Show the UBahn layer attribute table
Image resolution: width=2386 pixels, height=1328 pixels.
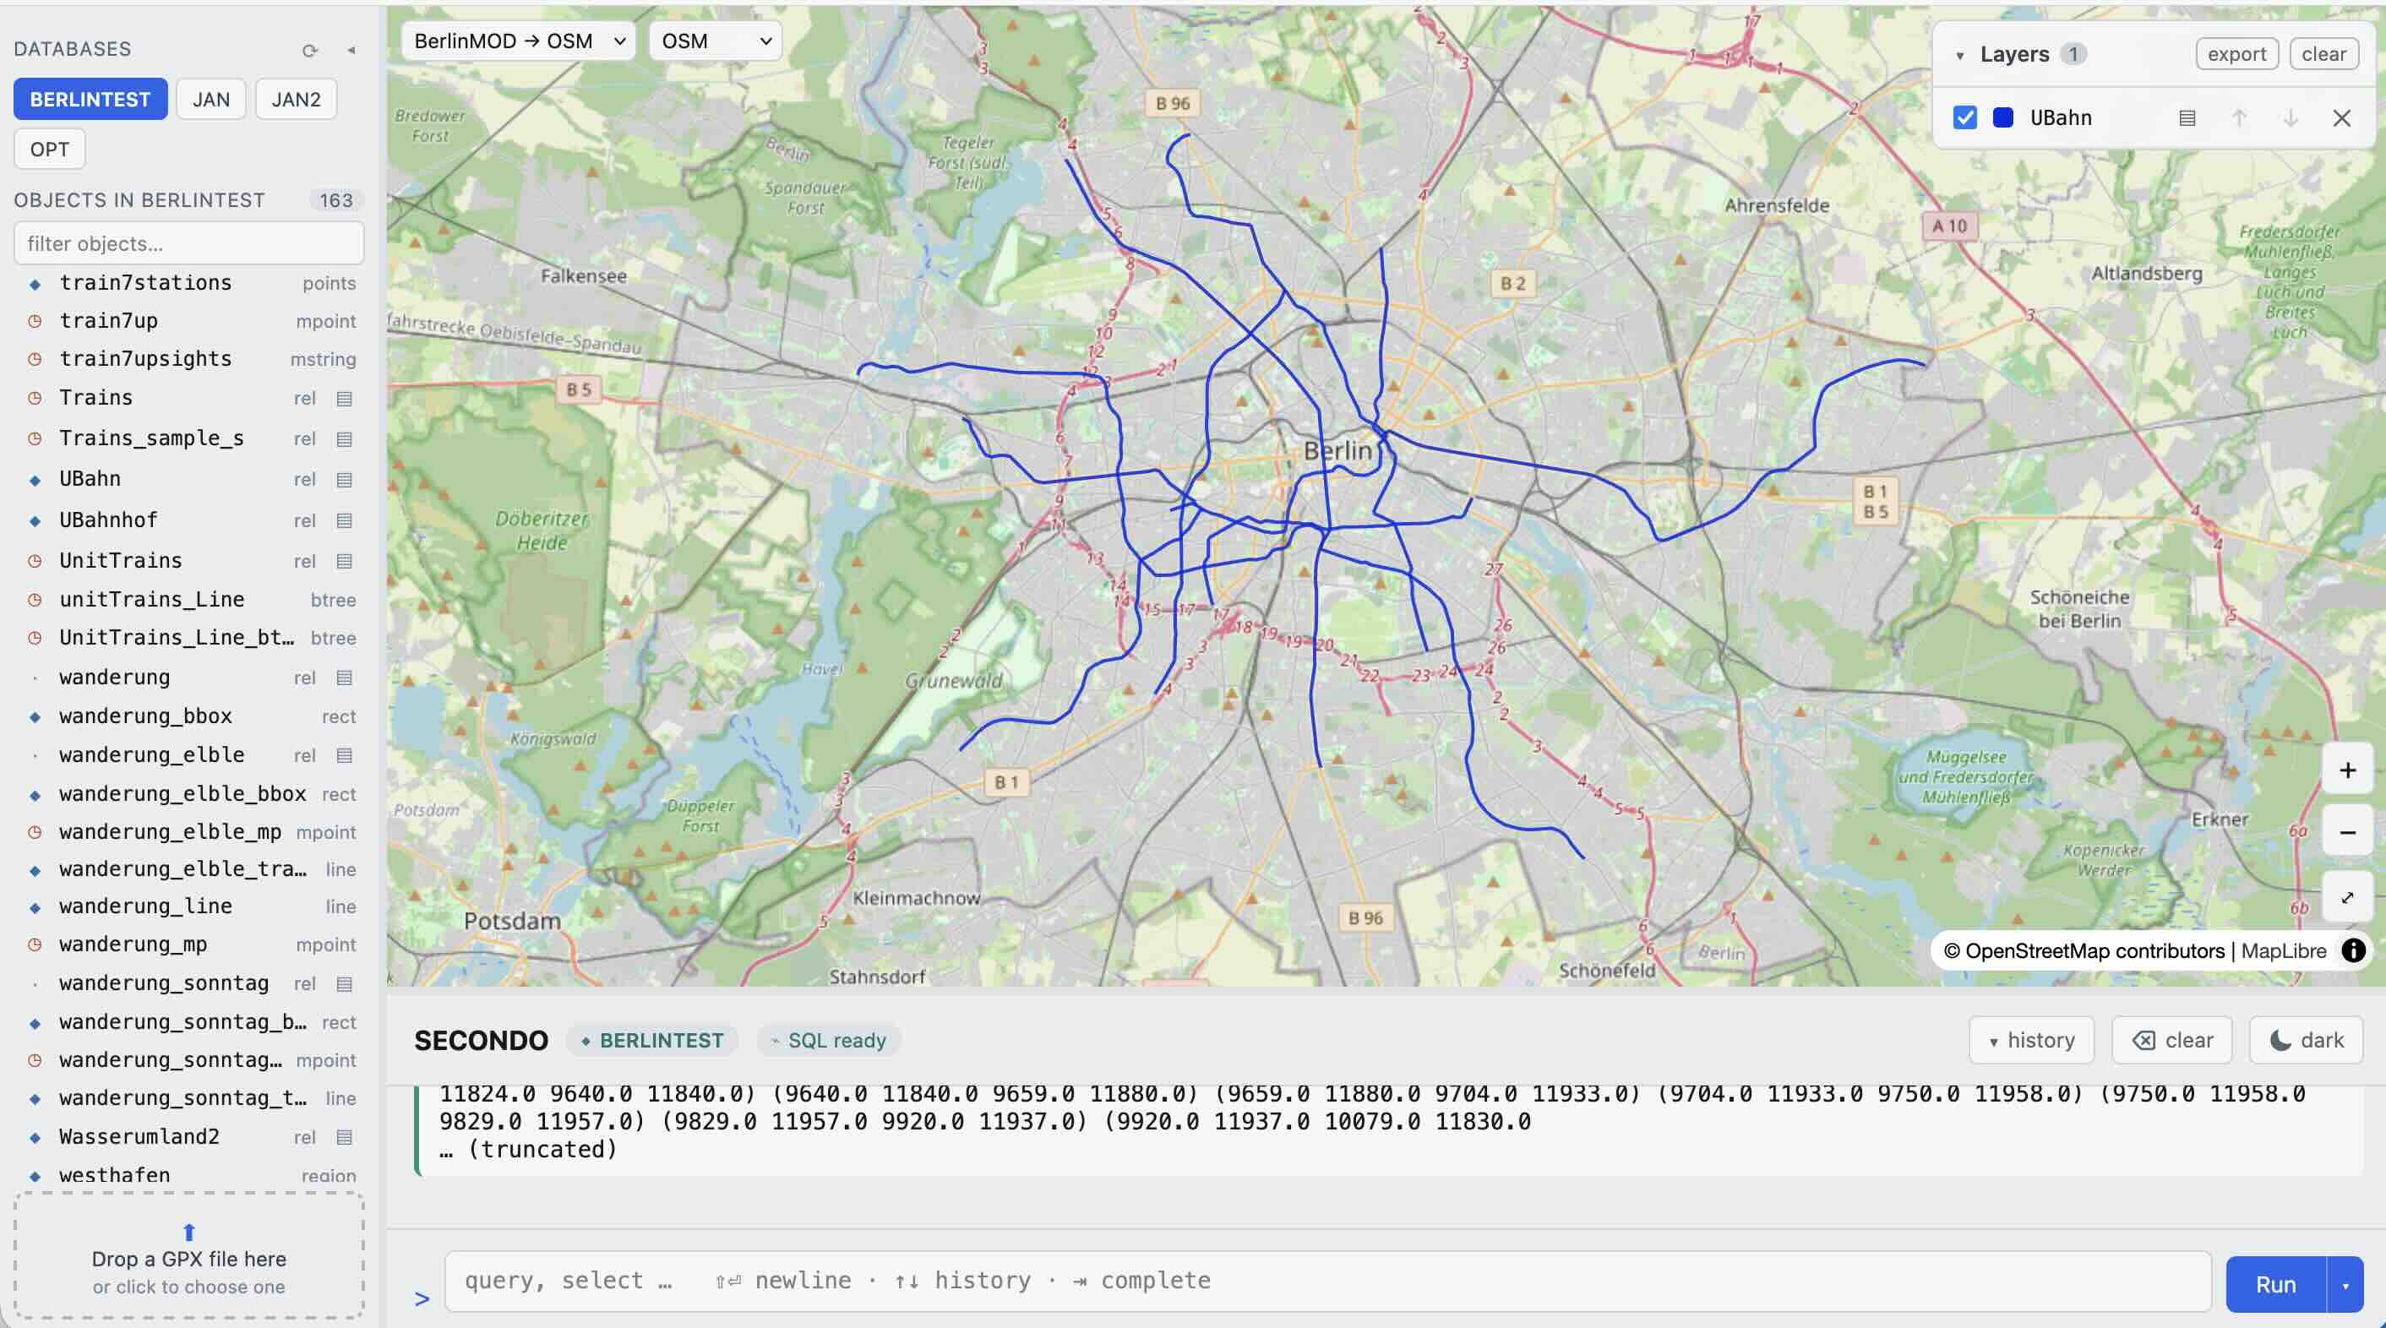(x=2187, y=117)
